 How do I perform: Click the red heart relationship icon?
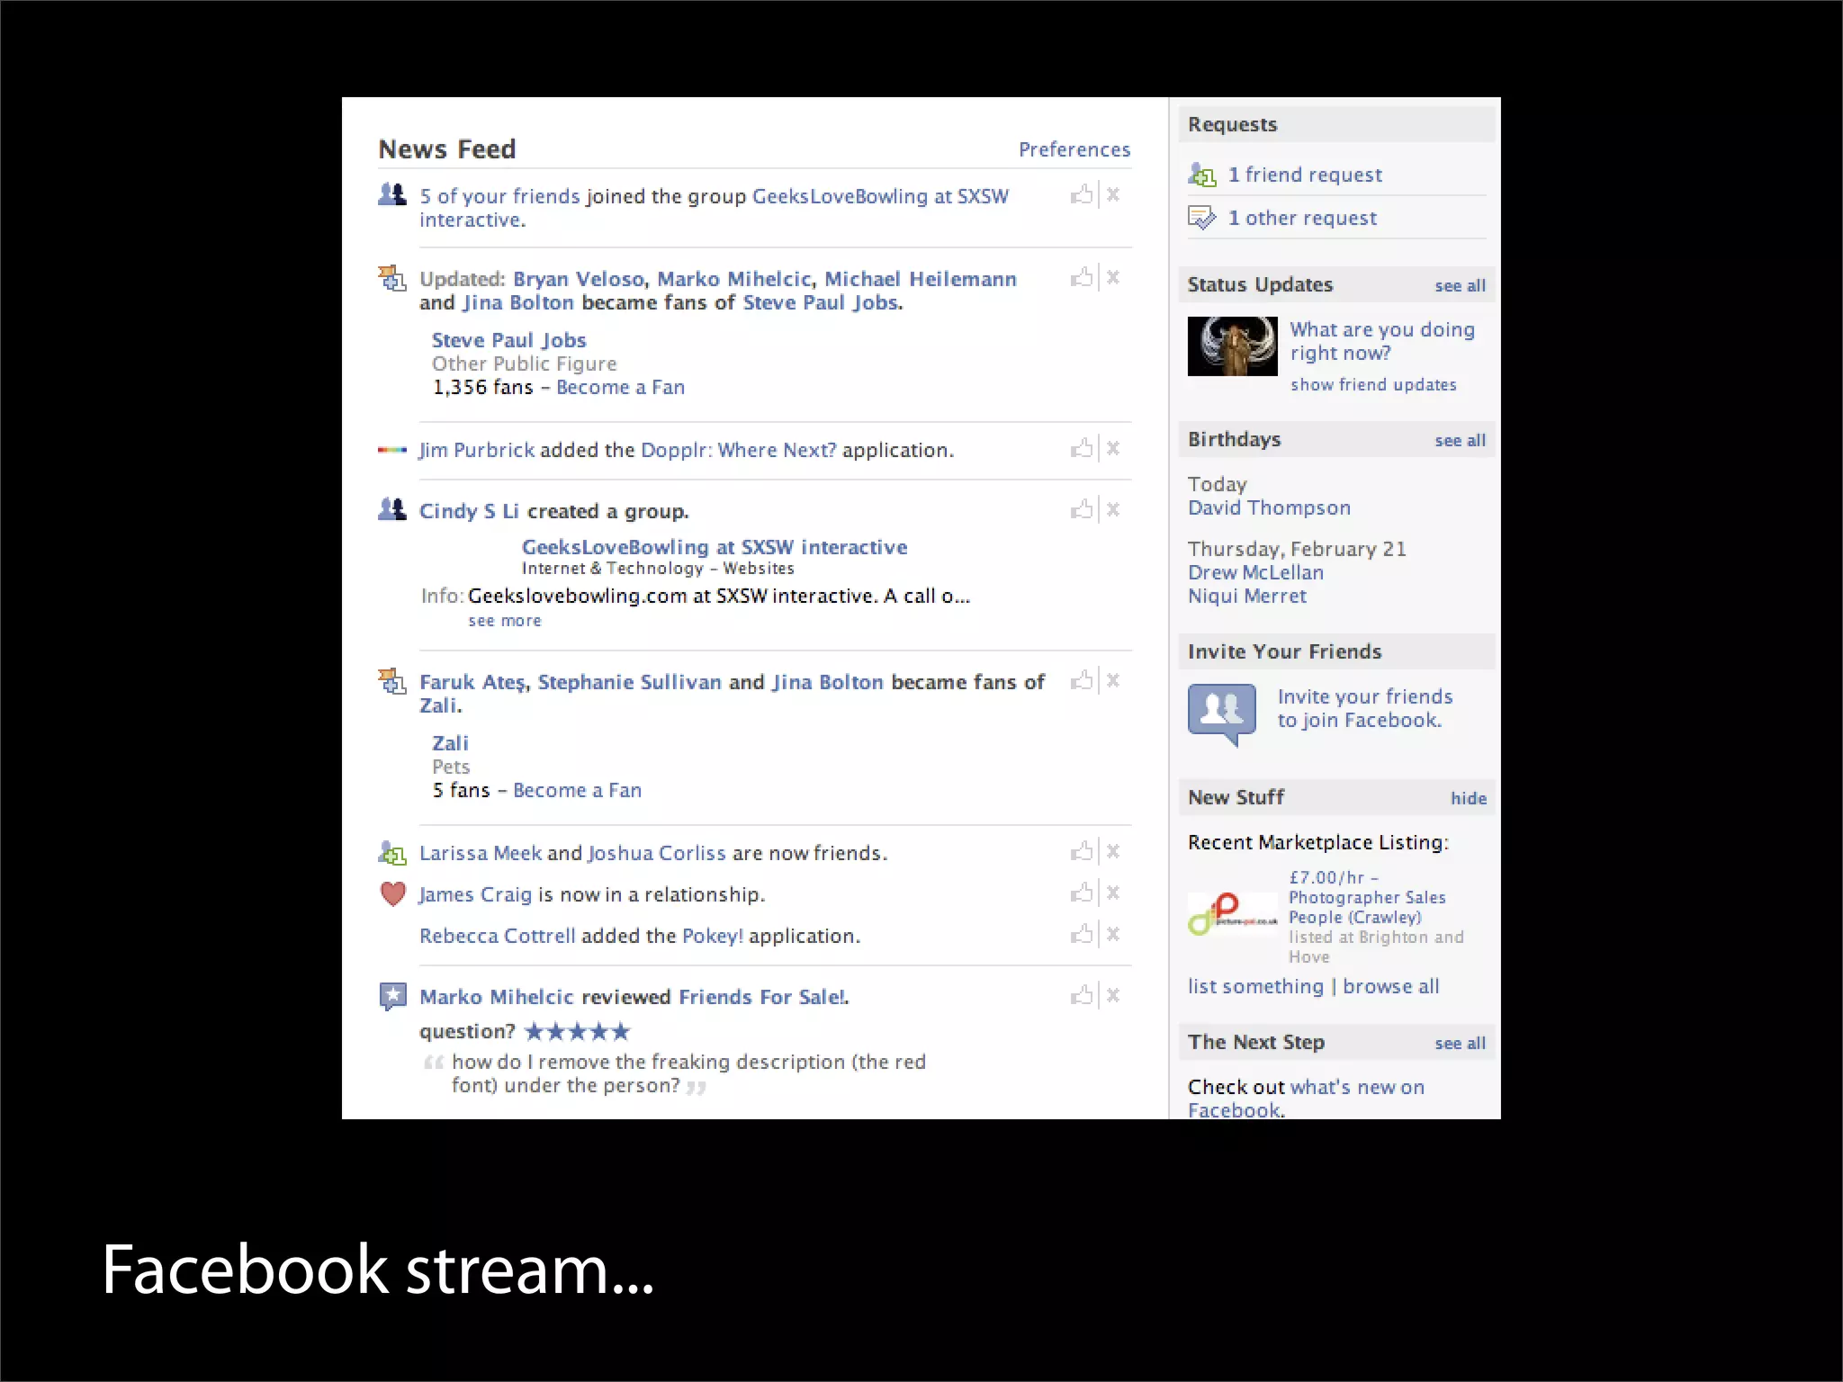(x=393, y=893)
